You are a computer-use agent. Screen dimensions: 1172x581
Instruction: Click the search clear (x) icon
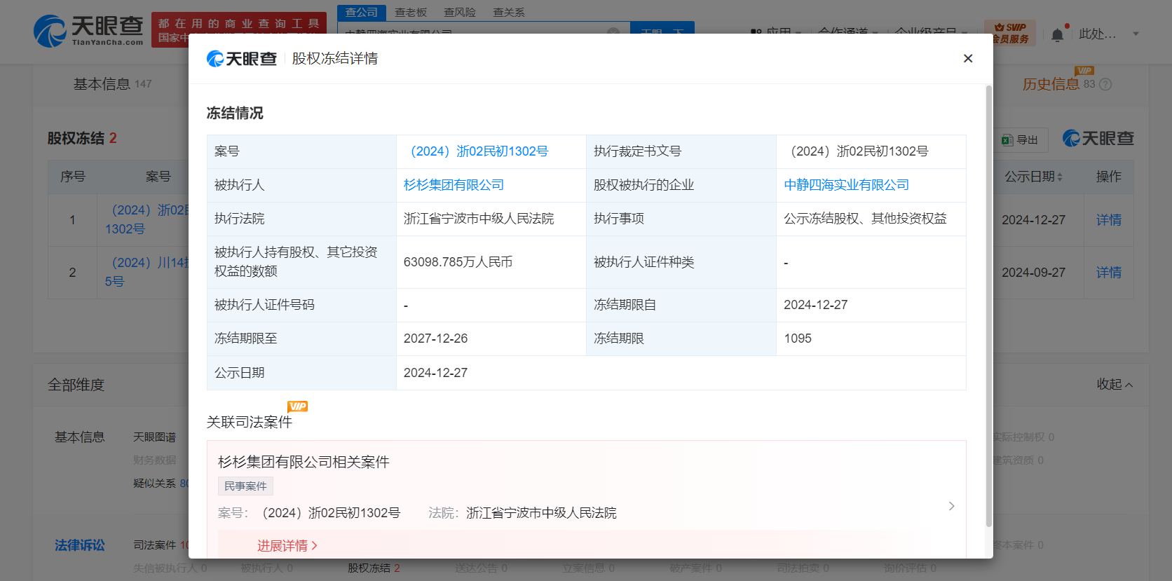(x=613, y=33)
